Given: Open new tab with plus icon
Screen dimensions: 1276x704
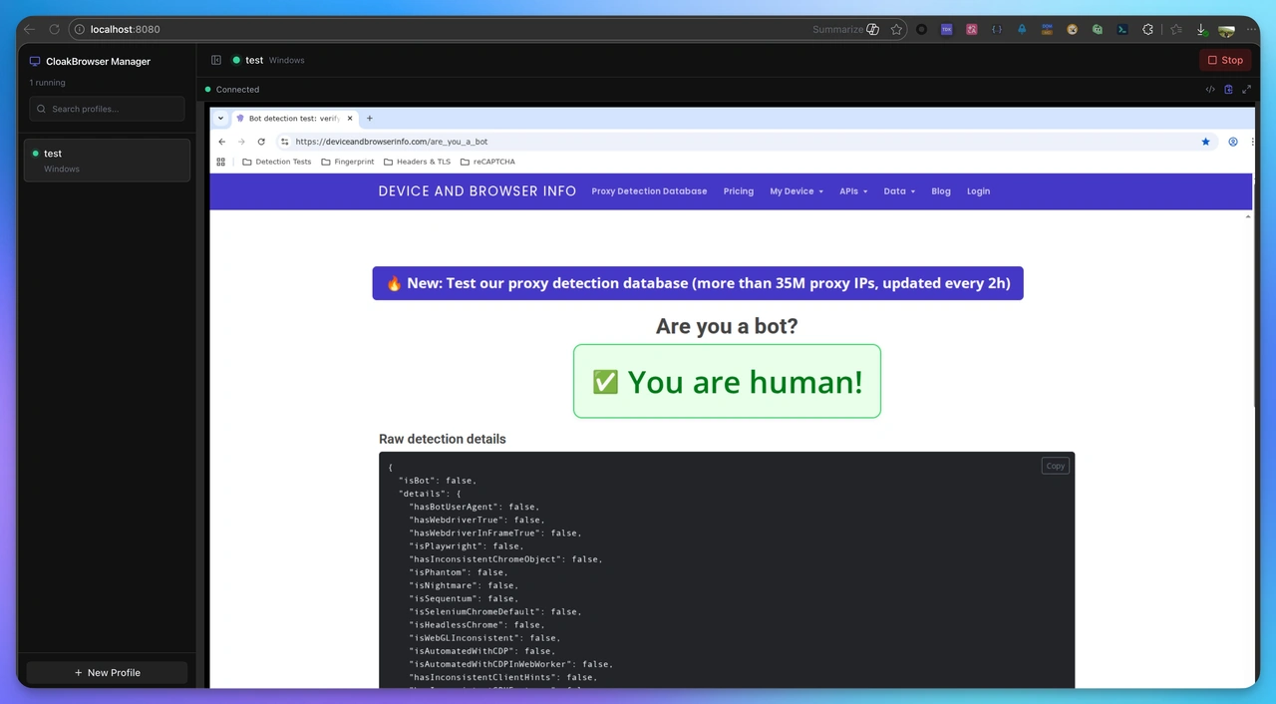Looking at the screenshot, I should 370,118.
